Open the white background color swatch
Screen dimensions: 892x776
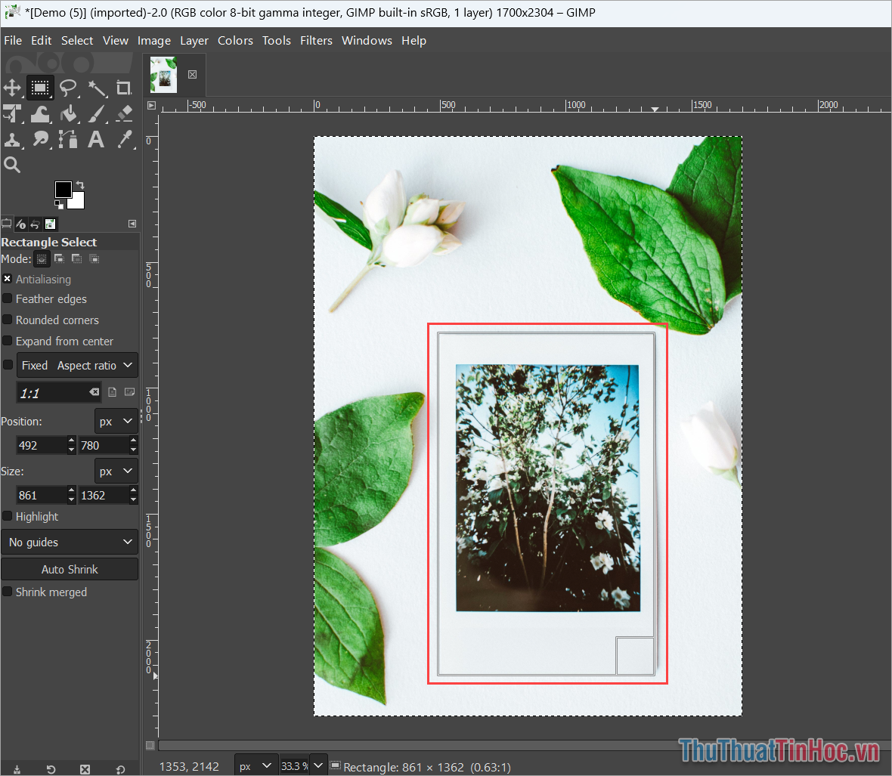[77, 202]
